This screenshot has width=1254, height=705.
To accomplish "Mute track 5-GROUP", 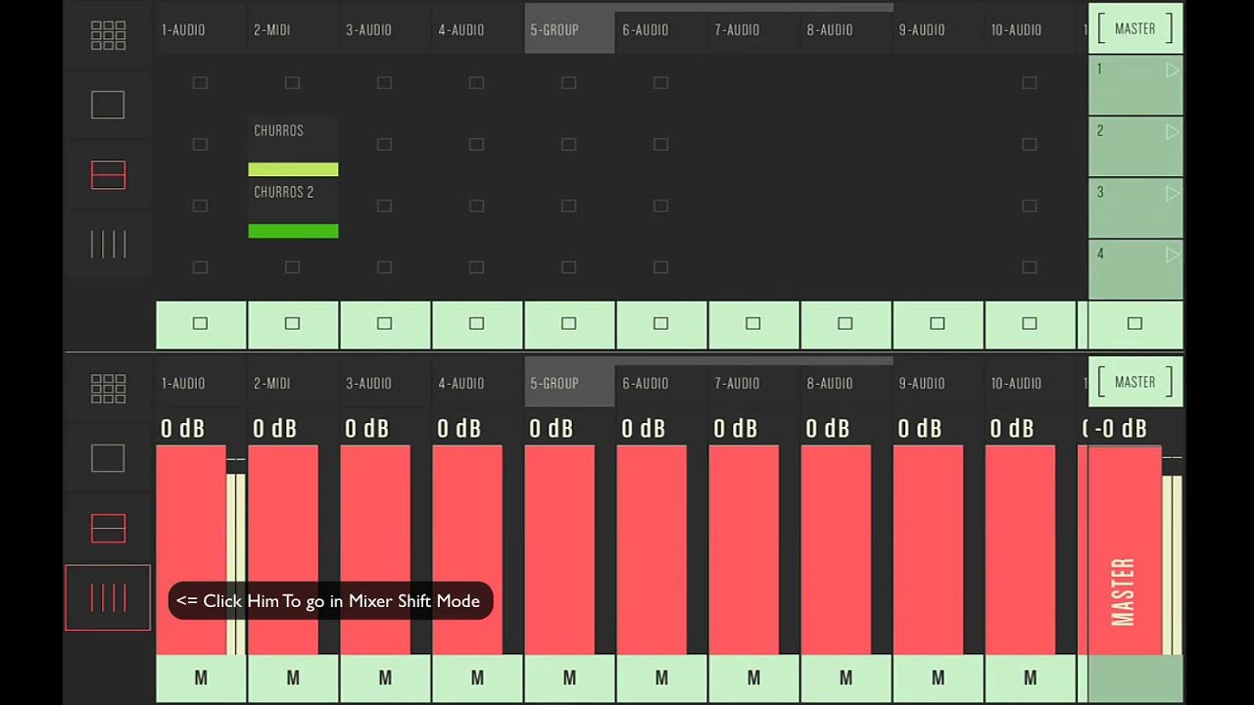I will [569, 678].
